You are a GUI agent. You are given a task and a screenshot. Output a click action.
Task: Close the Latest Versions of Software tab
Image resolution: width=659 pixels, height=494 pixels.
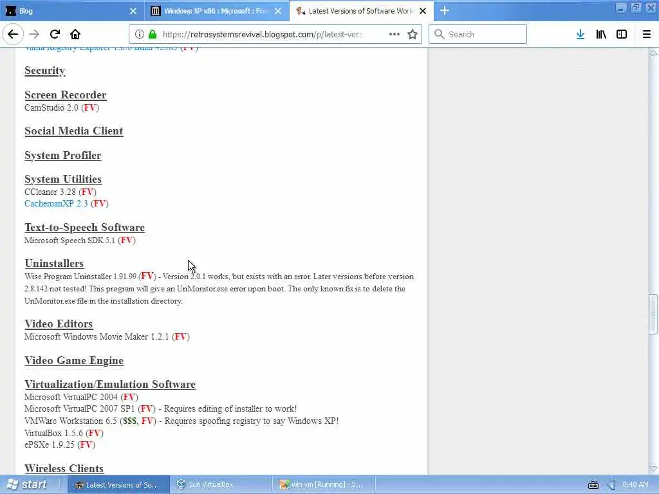tap(423, 11)
